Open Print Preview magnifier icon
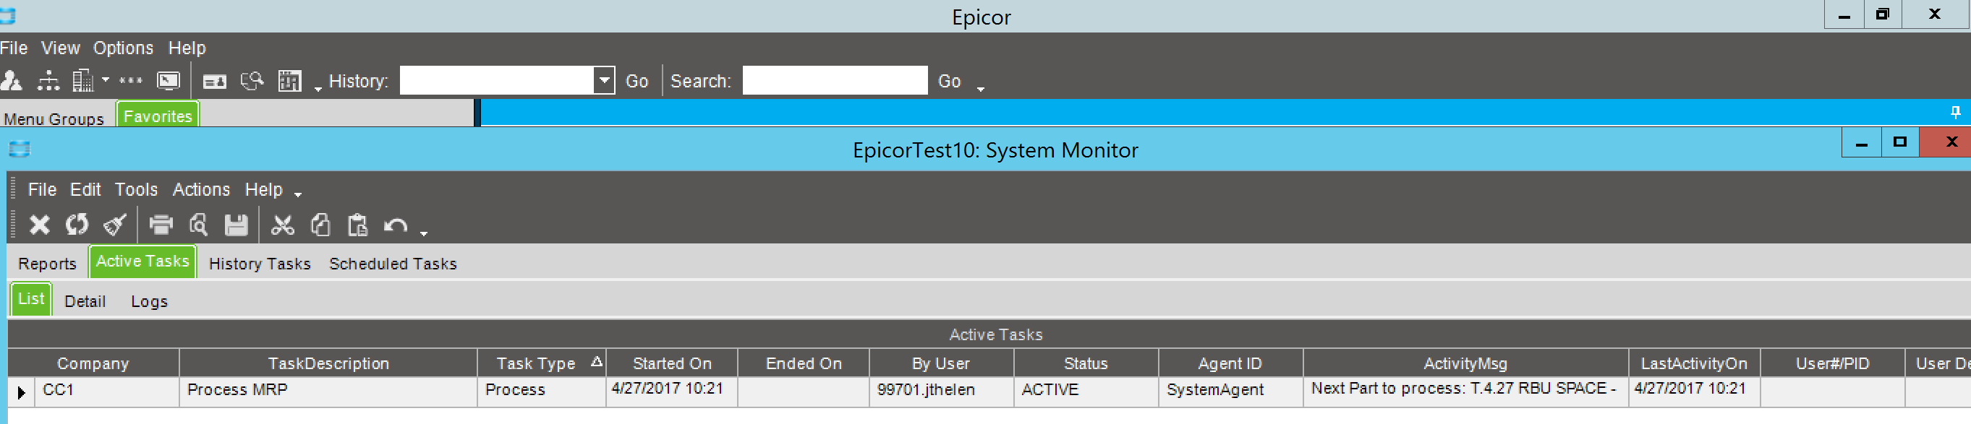The width and height of the screenshot is (1971, 424). pos(199,225)
